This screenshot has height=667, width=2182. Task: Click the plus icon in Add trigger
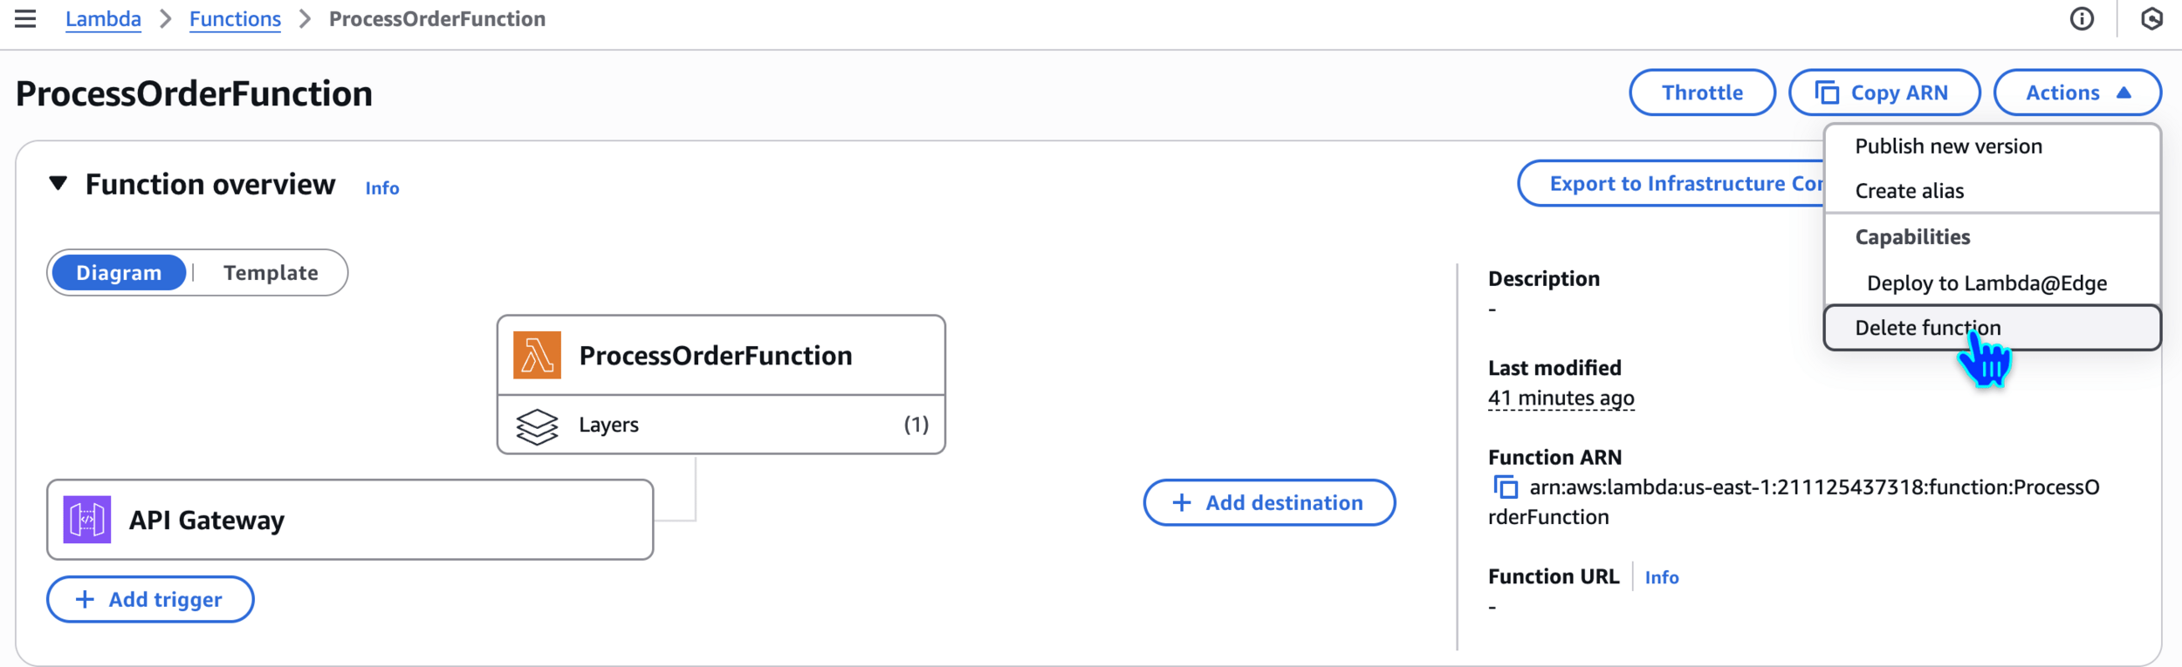coord(85,600)
